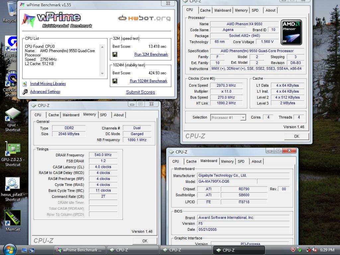Select Mainboard tab in the Memory CPU-Z window
Screen dimensions: 340x255
tap(71, 115)
